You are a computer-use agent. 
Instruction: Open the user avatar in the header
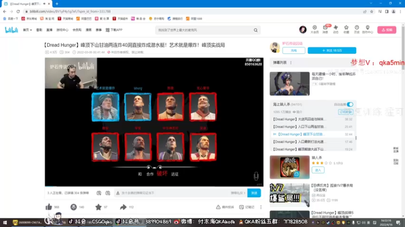point(303,30)
